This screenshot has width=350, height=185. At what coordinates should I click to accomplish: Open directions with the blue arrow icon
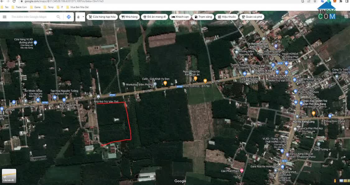coord(69,17)
